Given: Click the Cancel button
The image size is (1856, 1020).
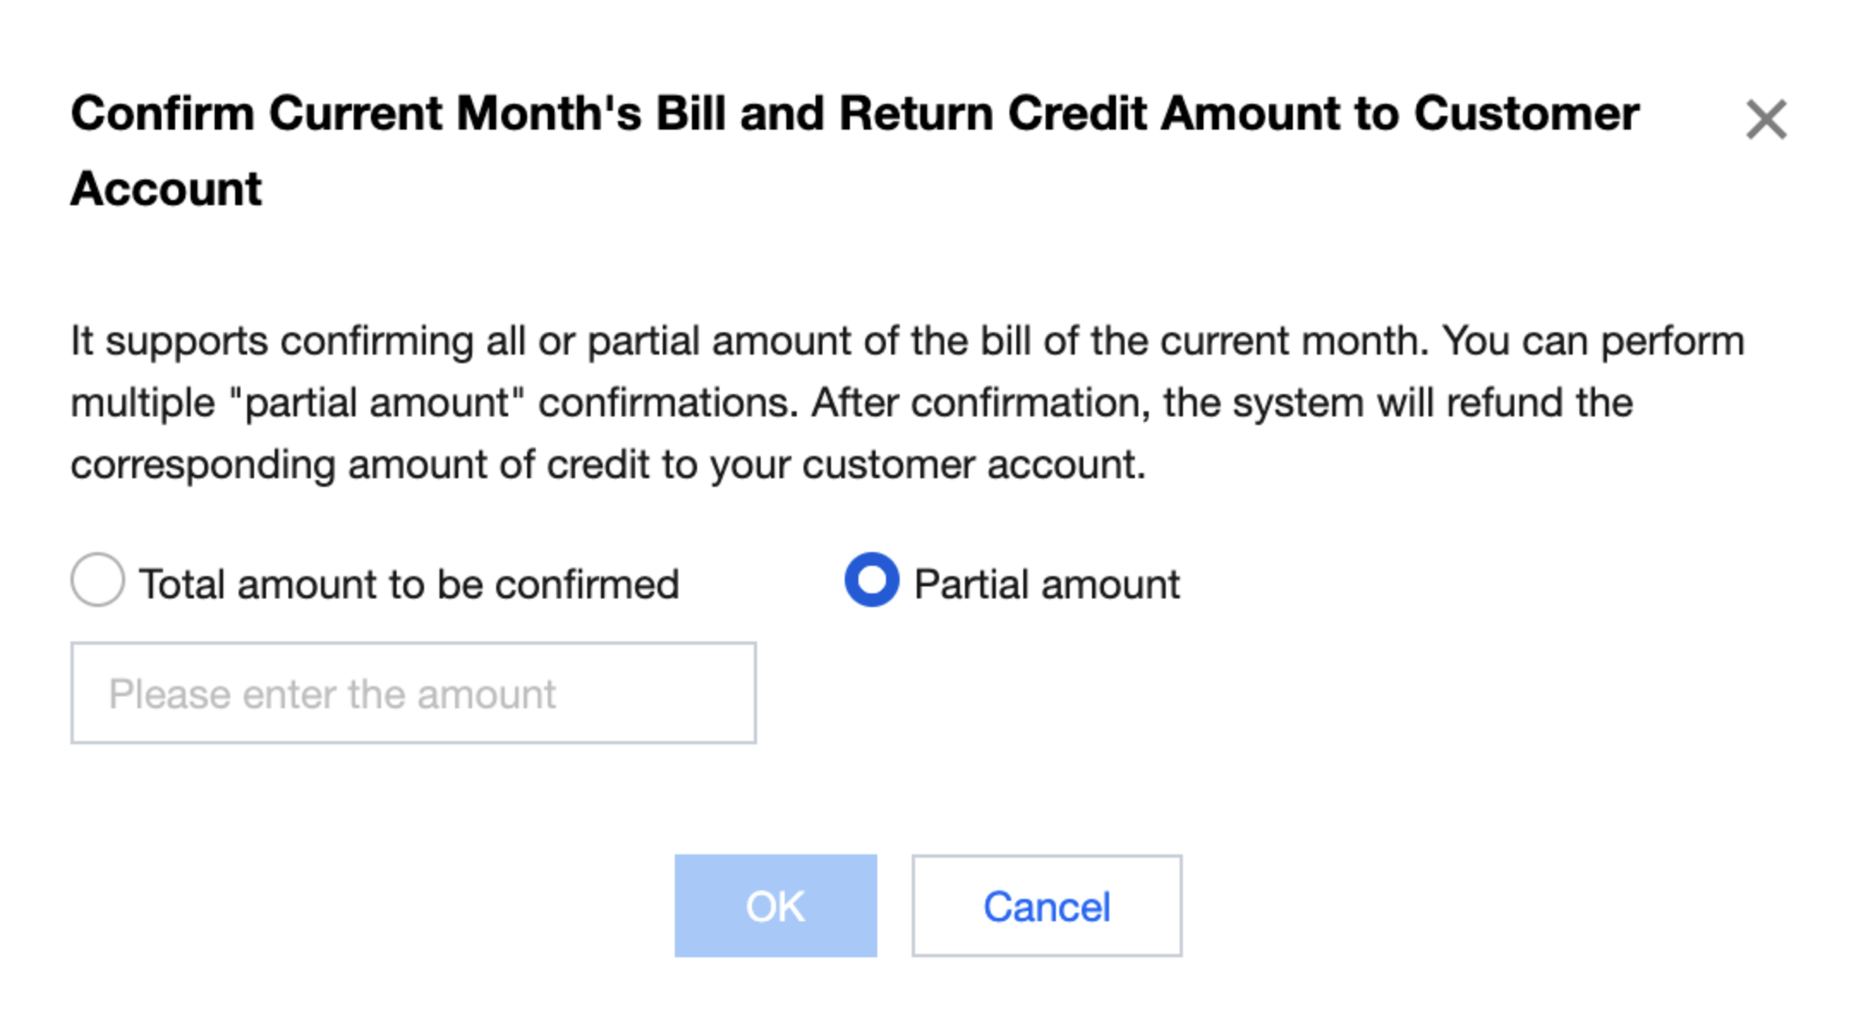Looking at the screenshot, I should click(1046, 906).
